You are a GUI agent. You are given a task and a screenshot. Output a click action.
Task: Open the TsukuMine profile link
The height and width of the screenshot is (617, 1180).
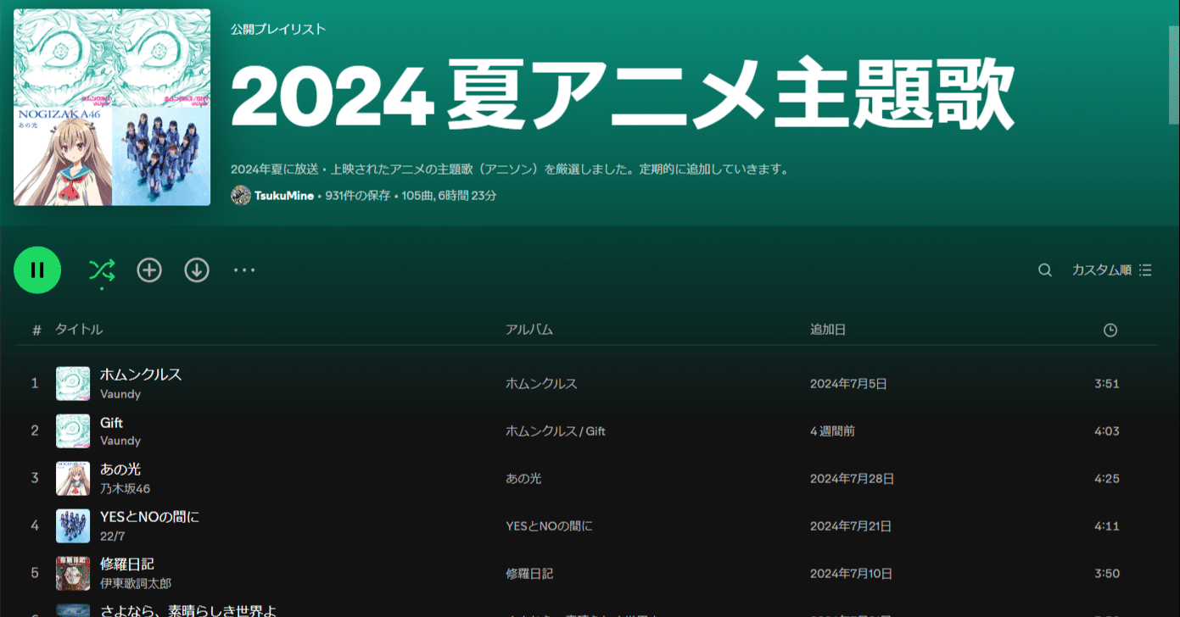284,196
